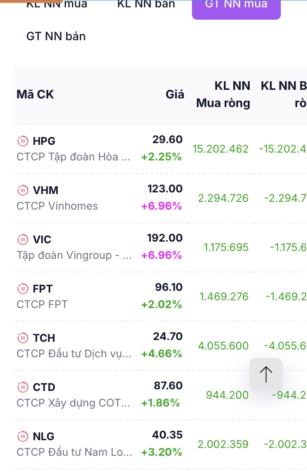Switch to the KL NN mua tab

57,5
